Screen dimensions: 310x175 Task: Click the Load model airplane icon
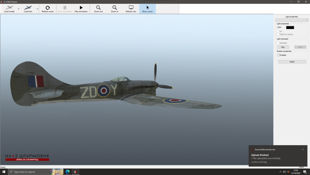click(9, 7)
